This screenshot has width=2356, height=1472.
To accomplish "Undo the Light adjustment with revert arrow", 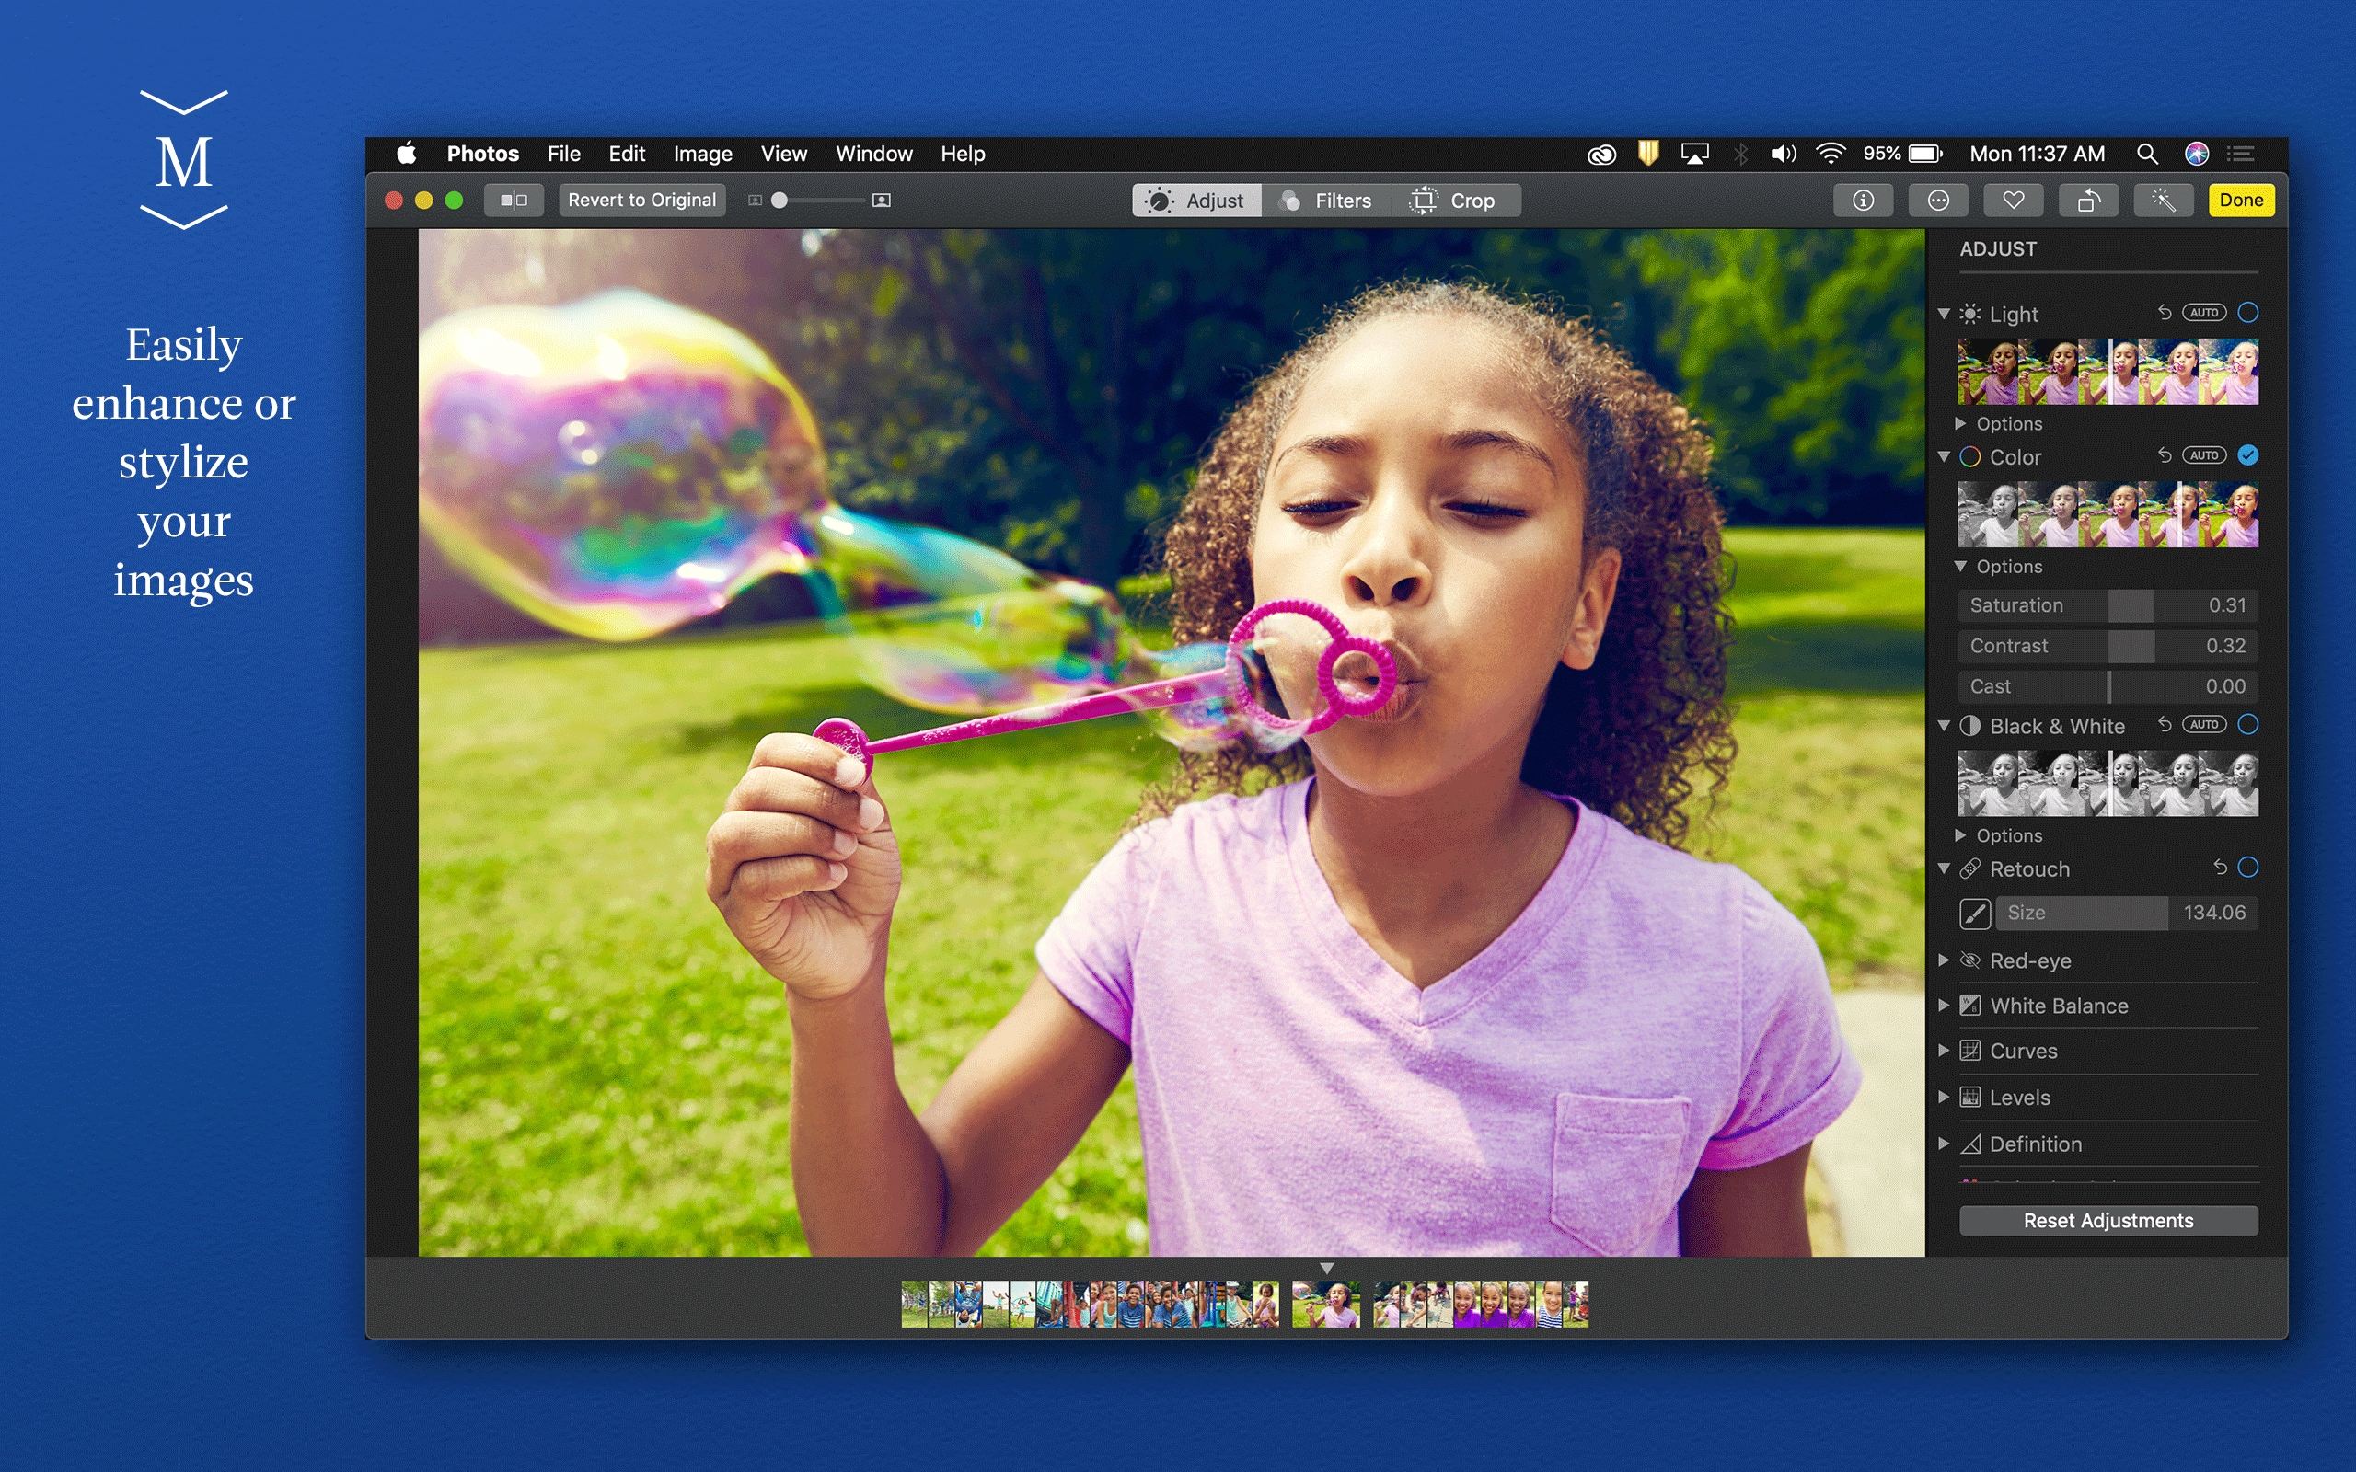I will [x=2165, y=313].
